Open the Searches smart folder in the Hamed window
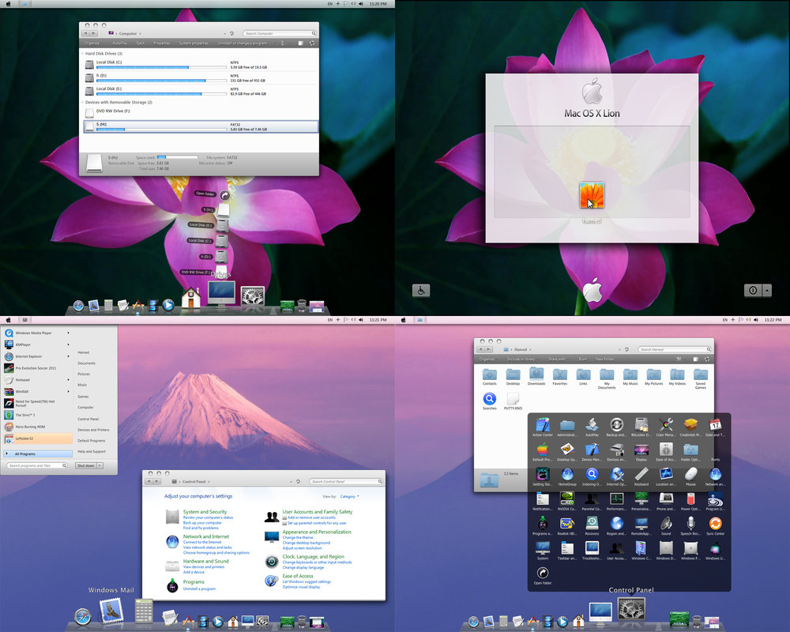790x632 pixels. (x=489, y=399)
